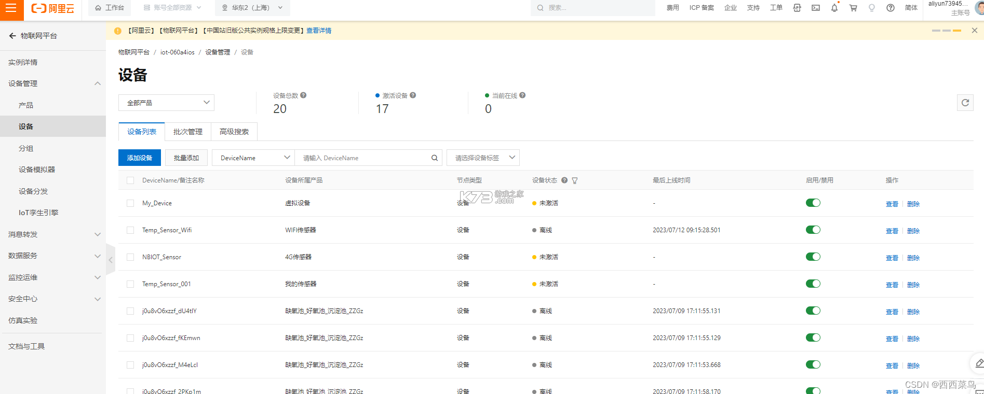Open help question mark icon in header
Viewport: 984px width, 394px height.
(891, 8)
